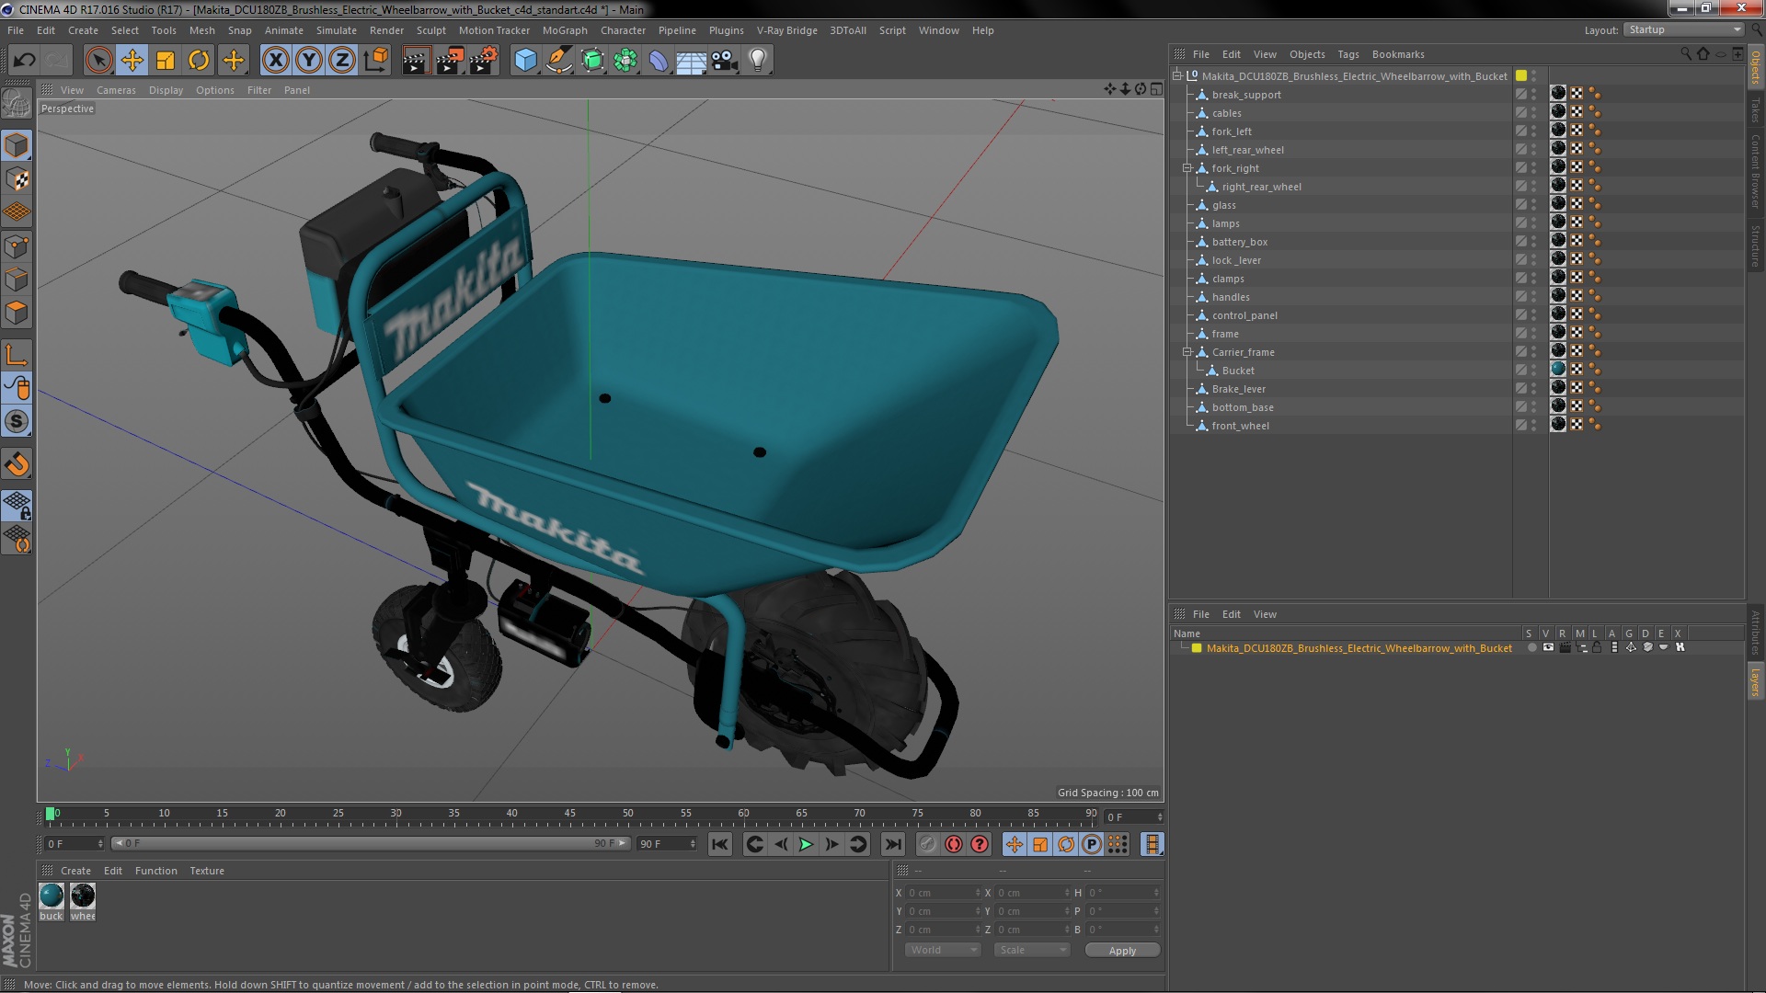Enable Snap in left toolbar
This screenshot has width=1766, height=993.
17,422
